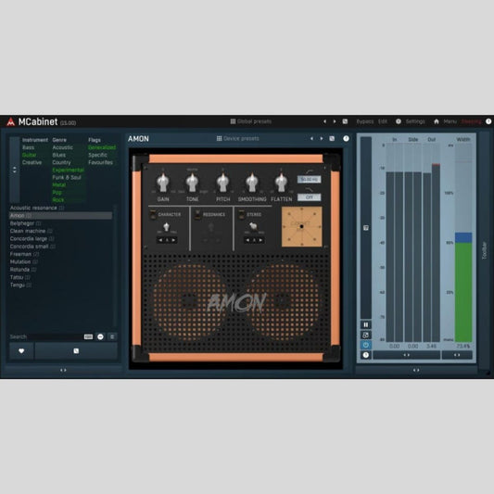The height and width of the screenshot is (494, 494).
Task: Select the Bass instrument filter
Action: point(29,147)
